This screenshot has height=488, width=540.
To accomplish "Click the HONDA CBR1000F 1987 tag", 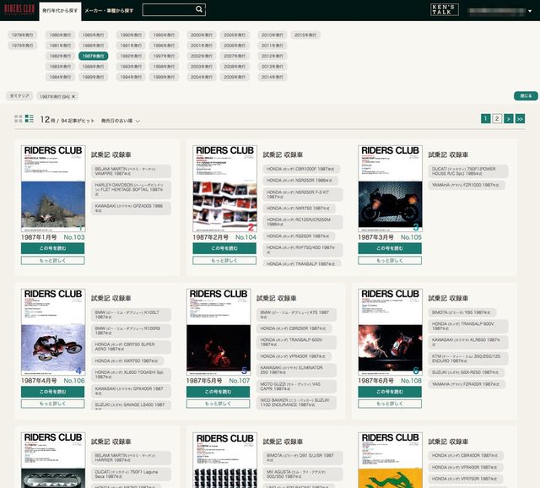I will [x=301, y=169].
